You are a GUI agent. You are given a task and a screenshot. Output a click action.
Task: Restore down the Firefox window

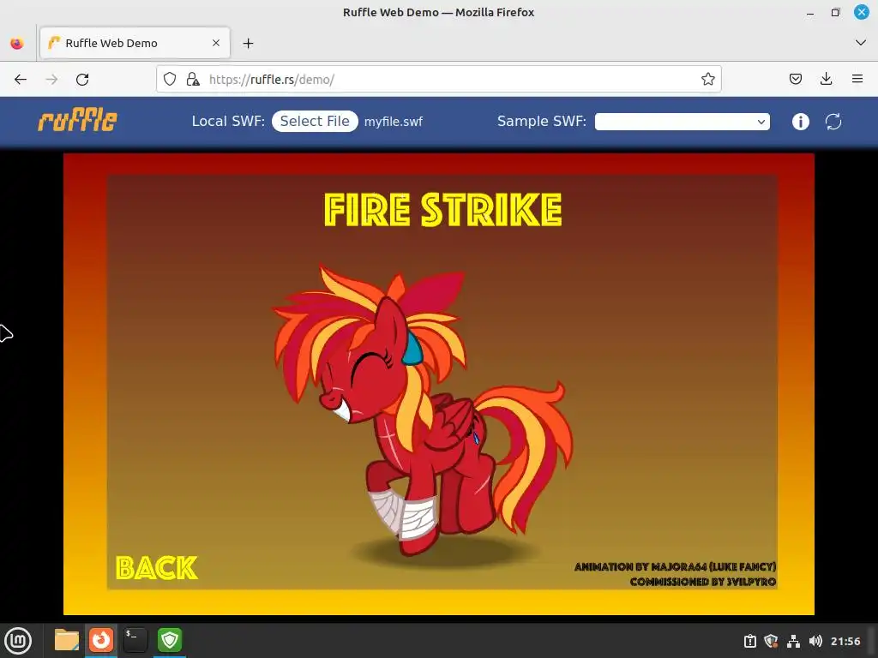click(x=835, y=12)
